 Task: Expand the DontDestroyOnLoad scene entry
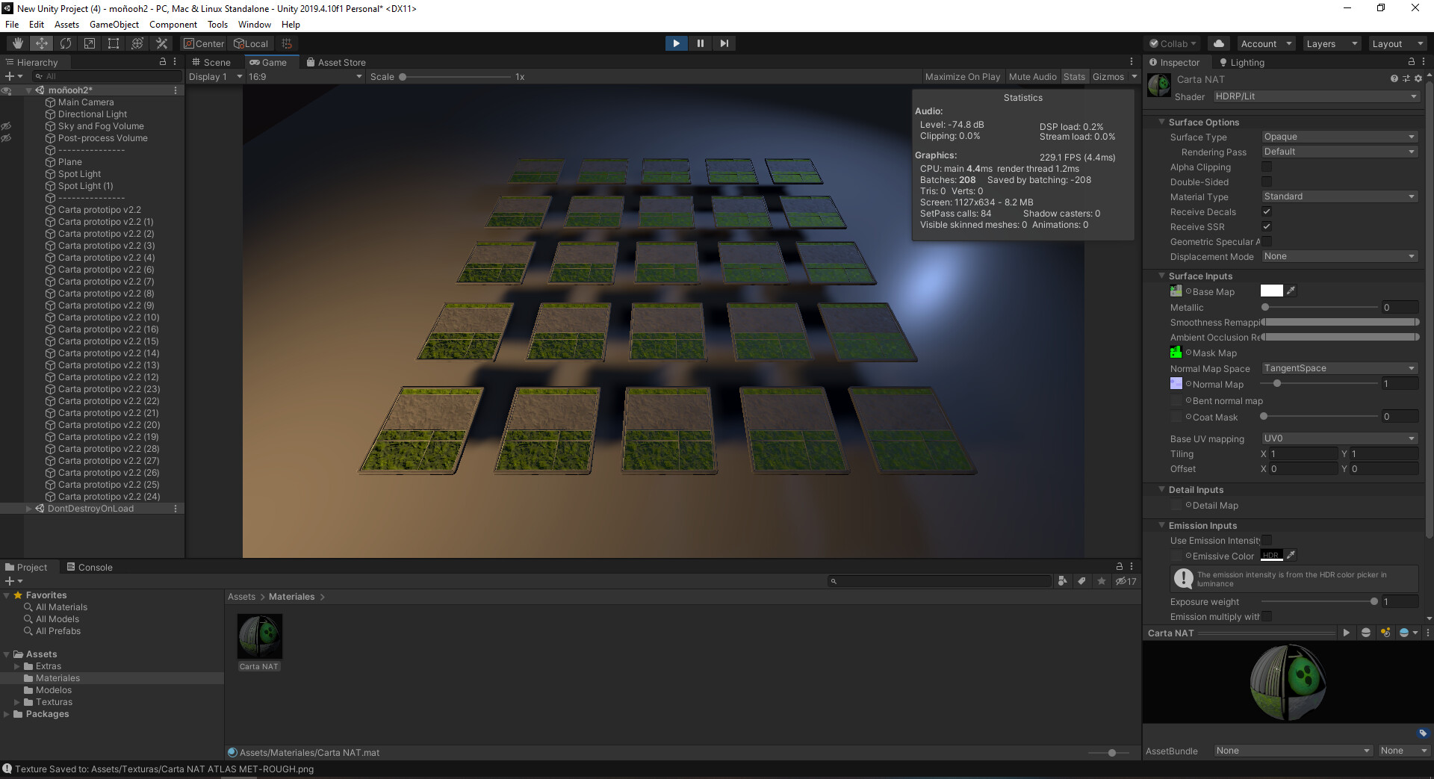(x=28, y=509)
